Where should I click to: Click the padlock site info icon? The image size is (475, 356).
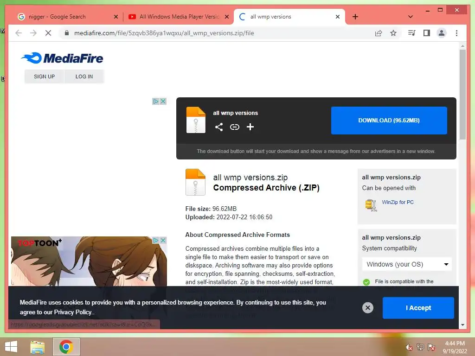tap(67, 33)
